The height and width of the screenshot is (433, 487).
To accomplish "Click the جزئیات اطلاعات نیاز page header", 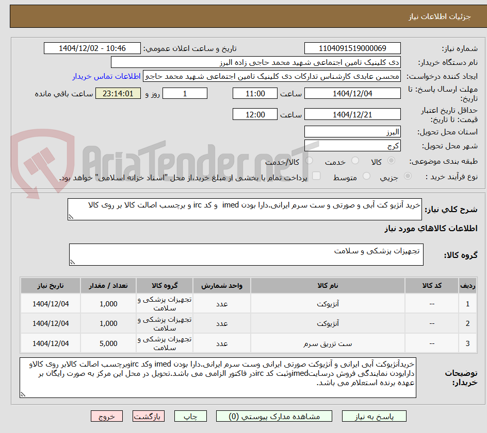I will 440,16.
